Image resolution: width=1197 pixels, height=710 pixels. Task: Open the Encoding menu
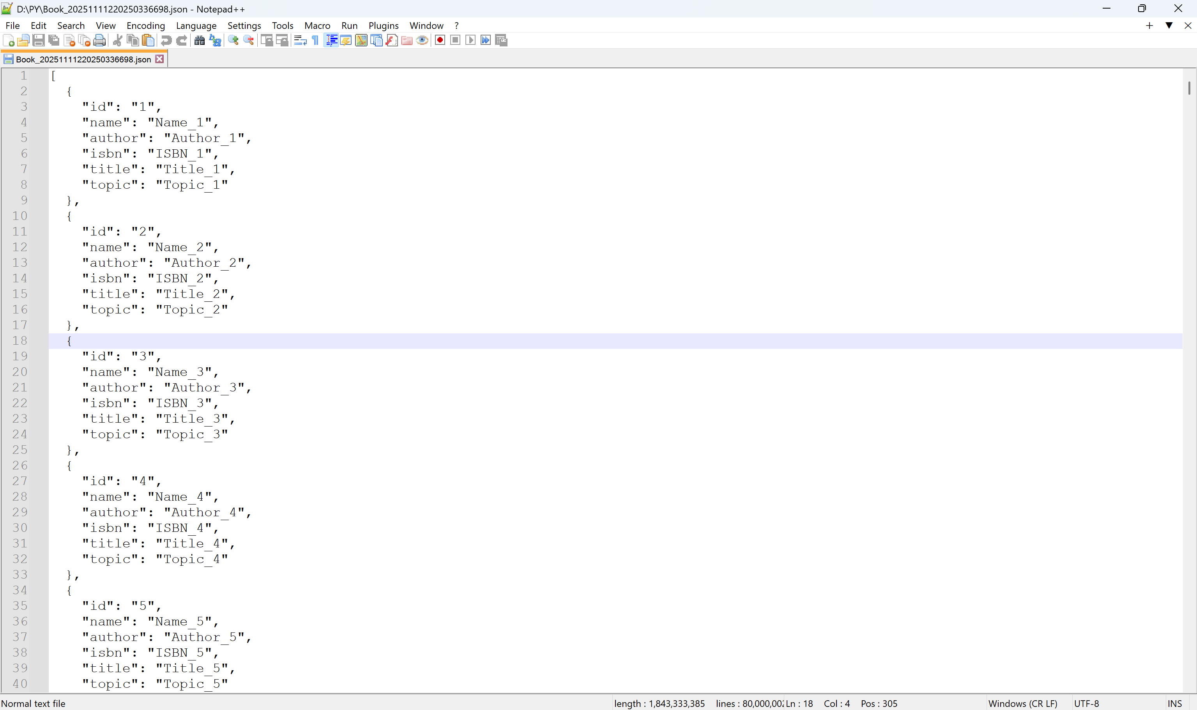tap(145, 25)
